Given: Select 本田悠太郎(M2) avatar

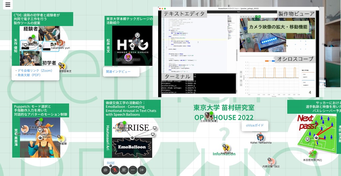Looking at the screenshot, I should [x=312, y=154].
